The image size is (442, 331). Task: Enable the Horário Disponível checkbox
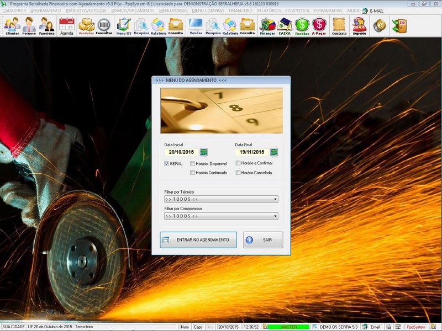click(x=192, y=164)
